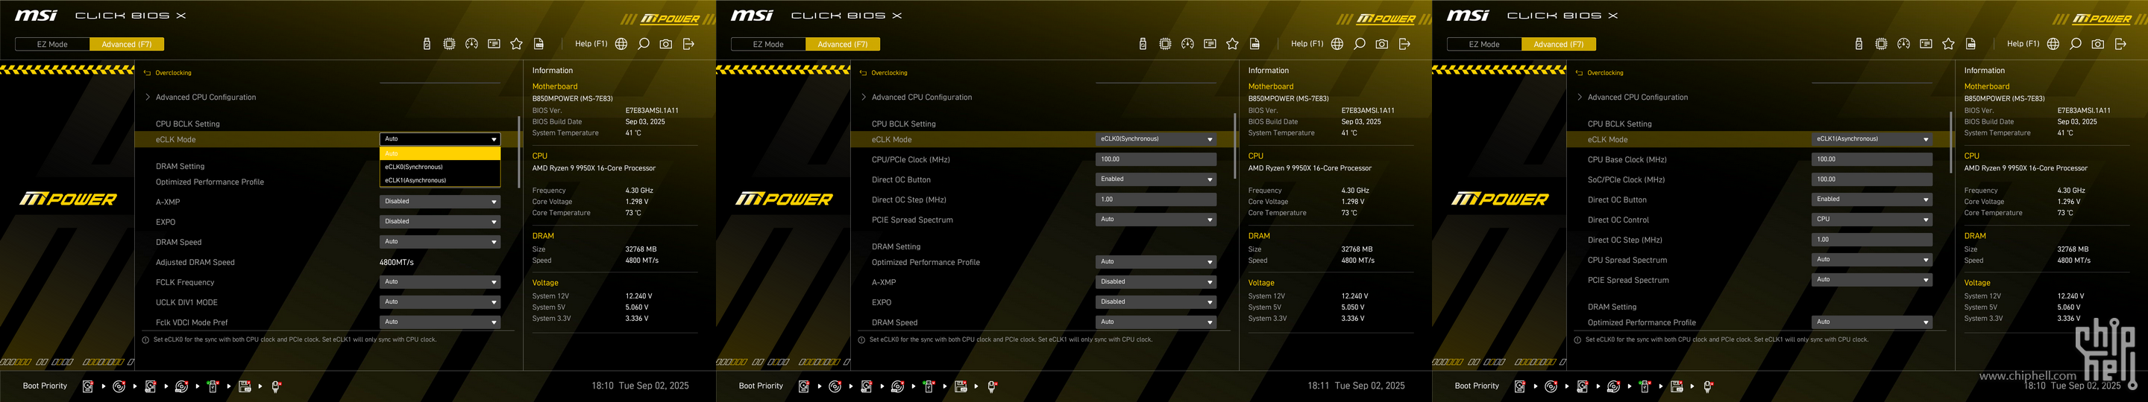This screenshot has height=402, width=2148.
Task: Click the CPU chip icon in left BIOS screen
Action: 450,44
